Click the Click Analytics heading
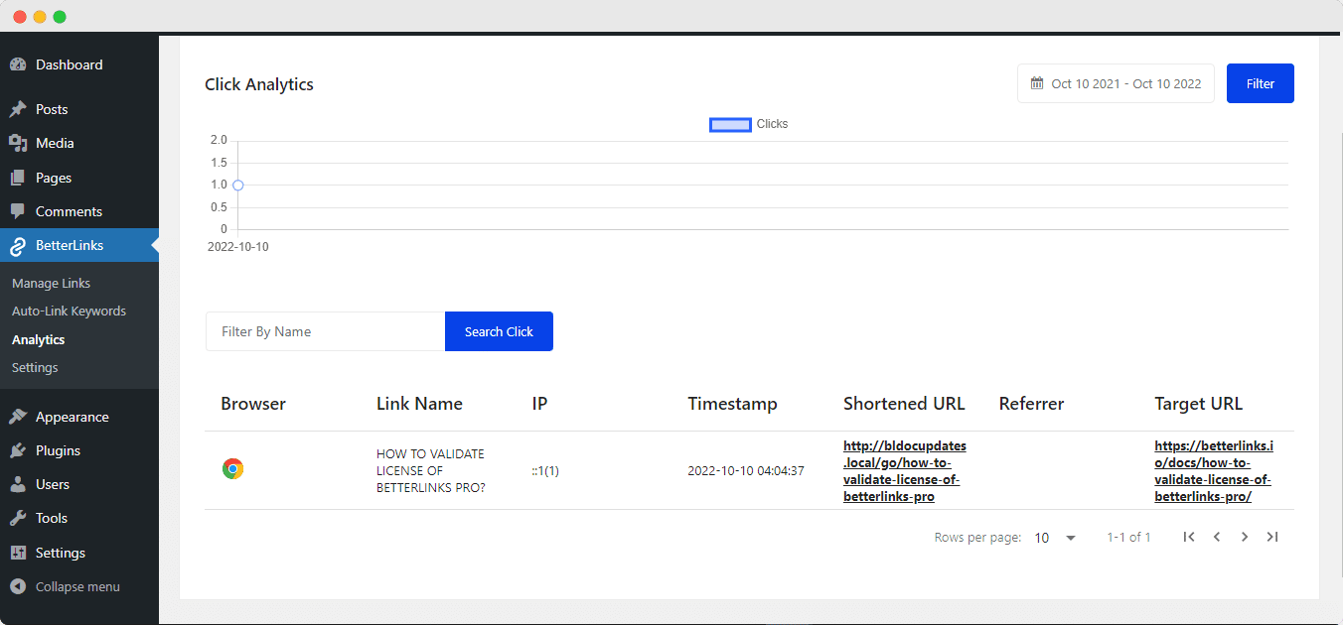The height and width of the screenshot is (625, 1343). [x=259, y=84]
